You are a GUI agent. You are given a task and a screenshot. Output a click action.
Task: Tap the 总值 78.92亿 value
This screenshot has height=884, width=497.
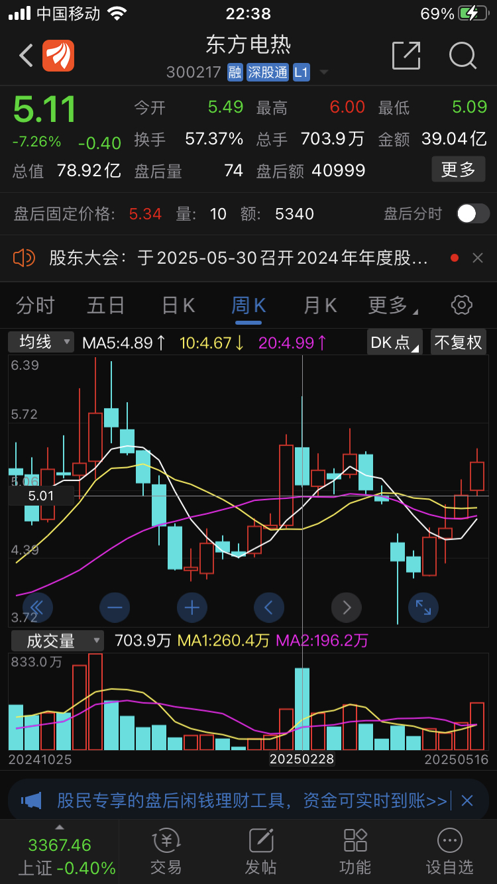pyautogui.click(x=89, y=170)
